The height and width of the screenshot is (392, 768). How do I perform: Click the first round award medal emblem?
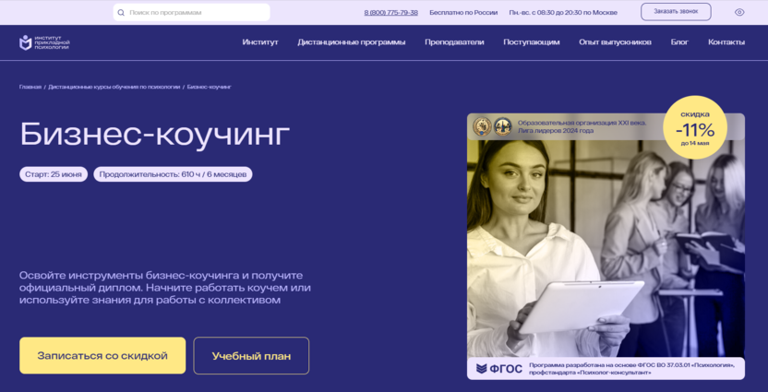pos(482,126)
